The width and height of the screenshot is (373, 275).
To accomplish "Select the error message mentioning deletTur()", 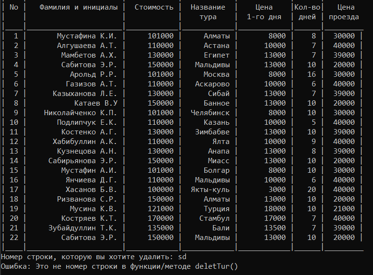I will [x=119, y=266].
